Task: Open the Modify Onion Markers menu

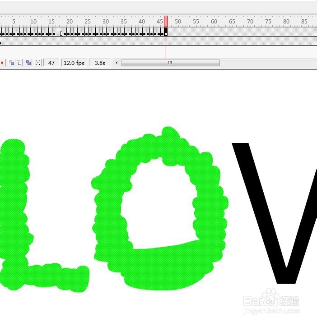Action: tap(38, 63)
